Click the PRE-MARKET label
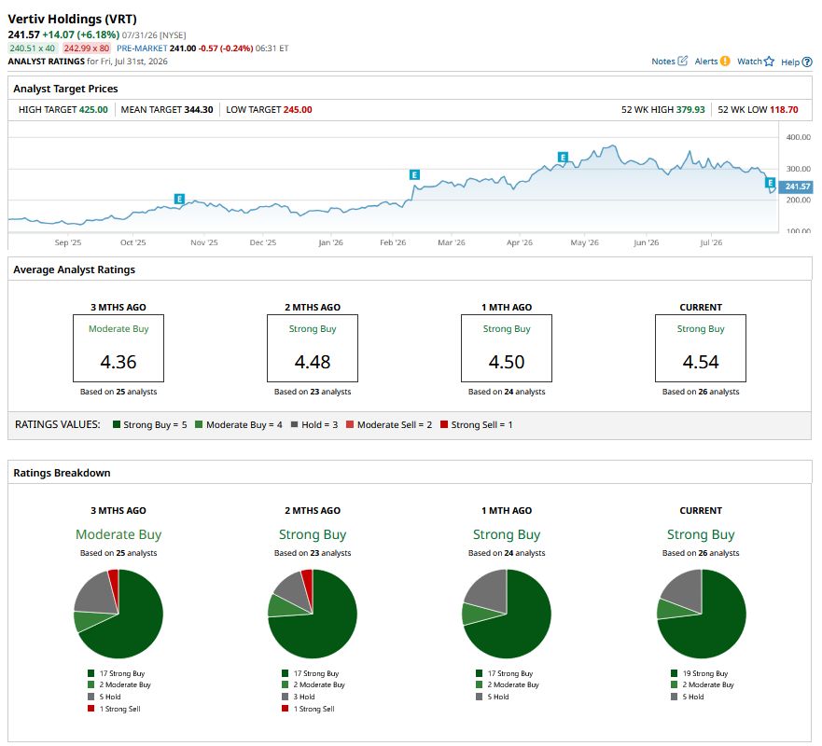The width and height of the screenshot is (822, 746). pyautogui.click(x=142, y=48)
